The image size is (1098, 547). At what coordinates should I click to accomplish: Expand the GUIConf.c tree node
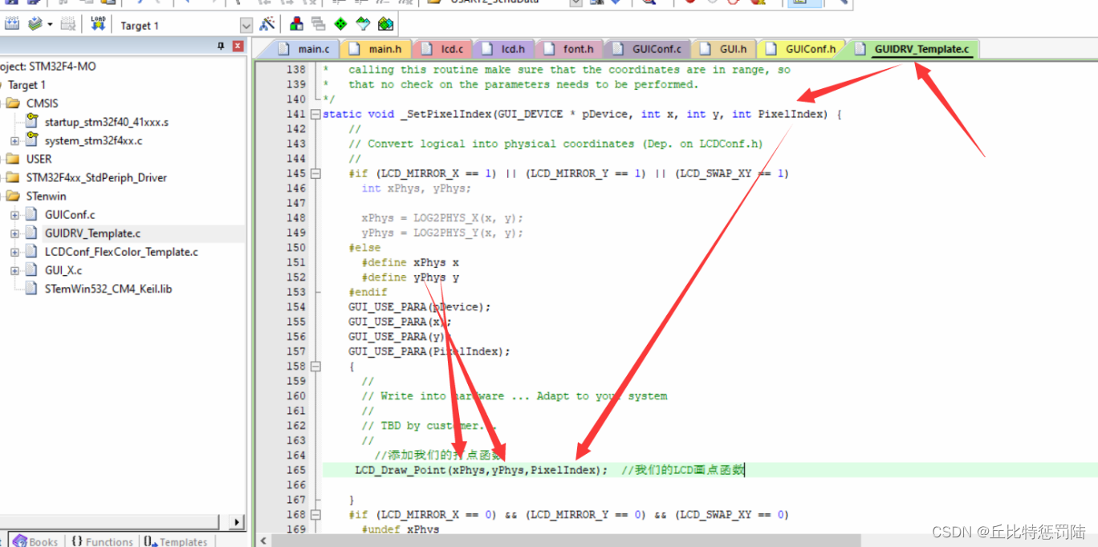(14, 215)
